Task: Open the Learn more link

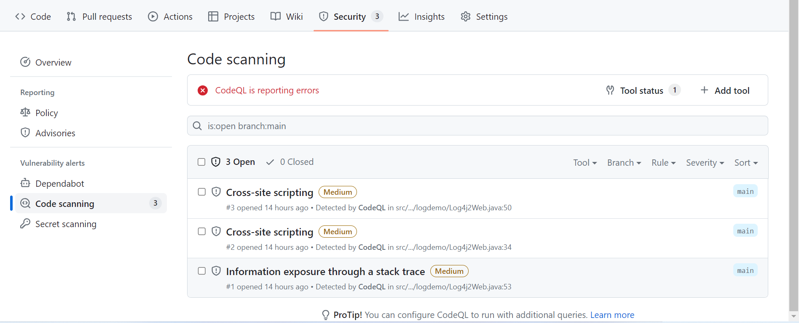Action: coord(612,315)
